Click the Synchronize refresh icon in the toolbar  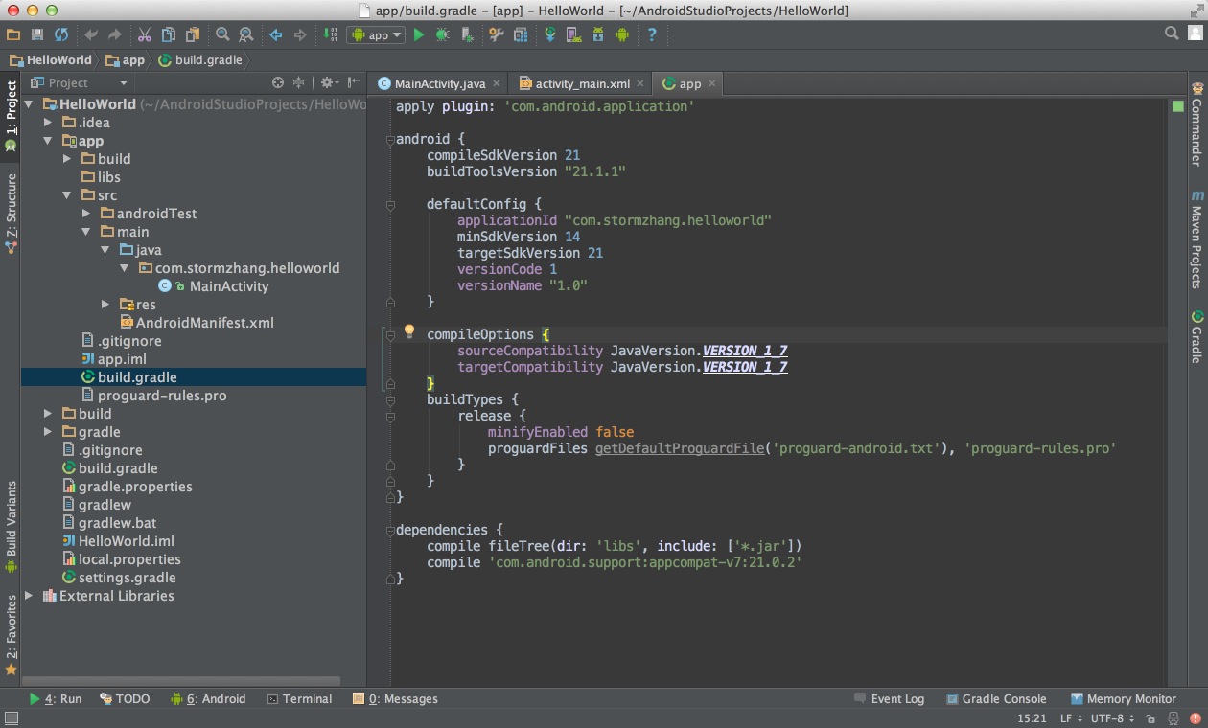coord(61,34)
